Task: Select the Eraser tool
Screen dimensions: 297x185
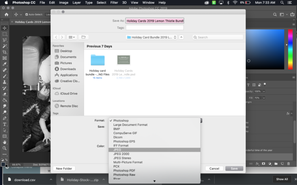Action: (x=4, y=94)
